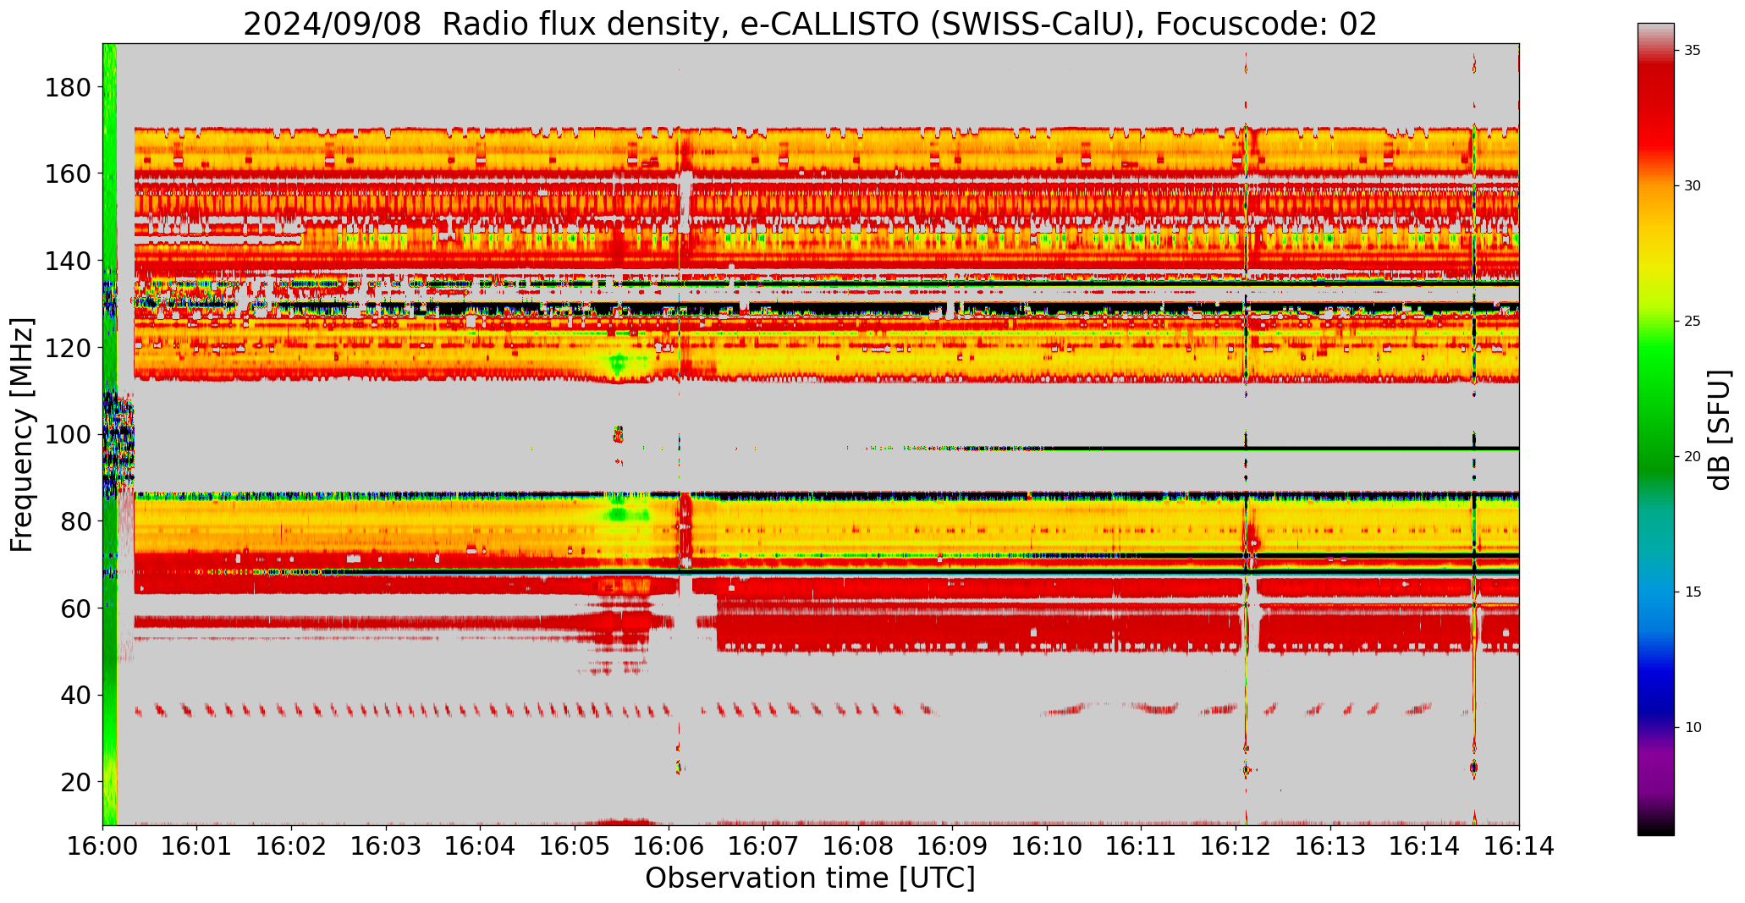This screenshot has height=903, width=1745.
Task: Click the 'Observation time [UTC]' axis label
Action: 810,878
